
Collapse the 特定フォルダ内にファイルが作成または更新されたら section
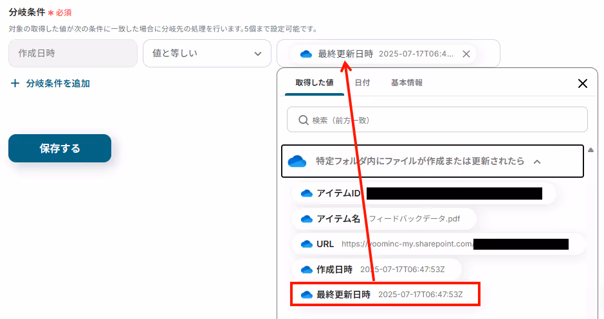(433, 161)
